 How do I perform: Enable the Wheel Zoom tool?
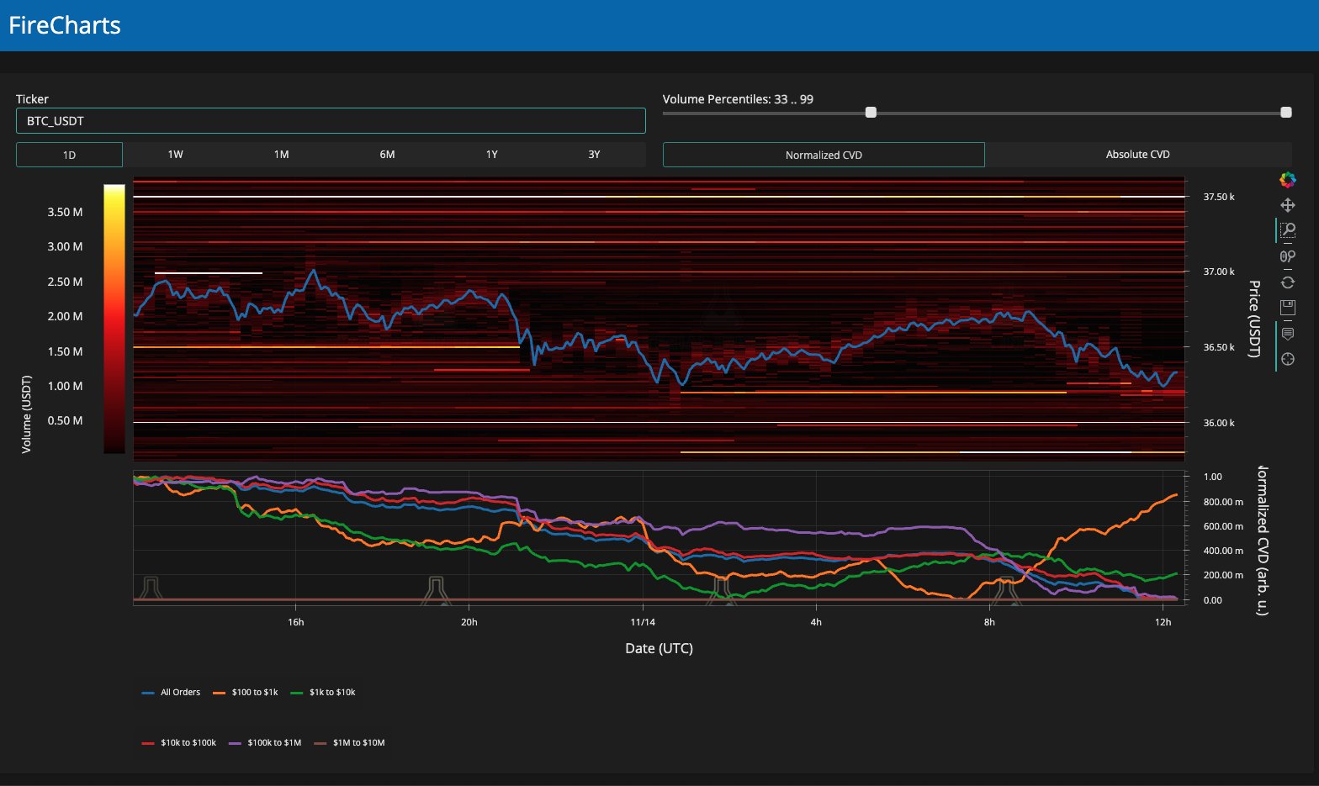pyautogui.click(x=1287, y=256)
